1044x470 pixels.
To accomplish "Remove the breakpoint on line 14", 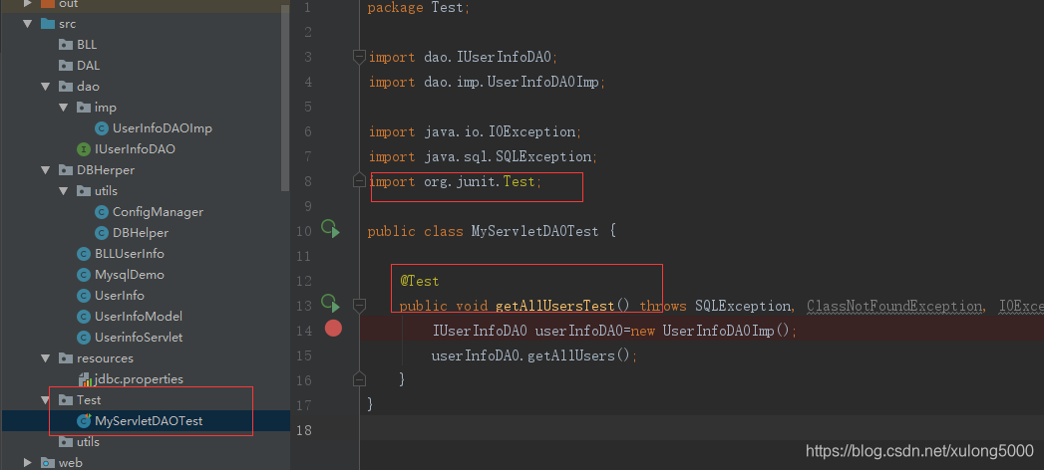I will 333,328.
